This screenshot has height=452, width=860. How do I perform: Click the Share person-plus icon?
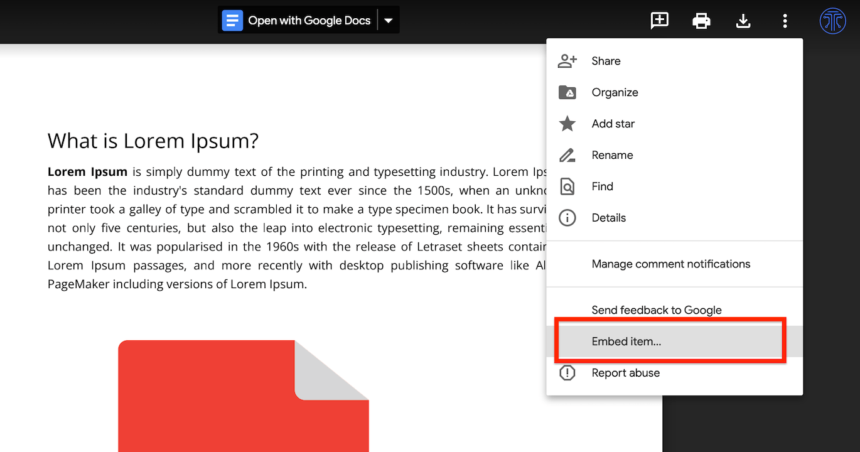[x=567, y=61]
